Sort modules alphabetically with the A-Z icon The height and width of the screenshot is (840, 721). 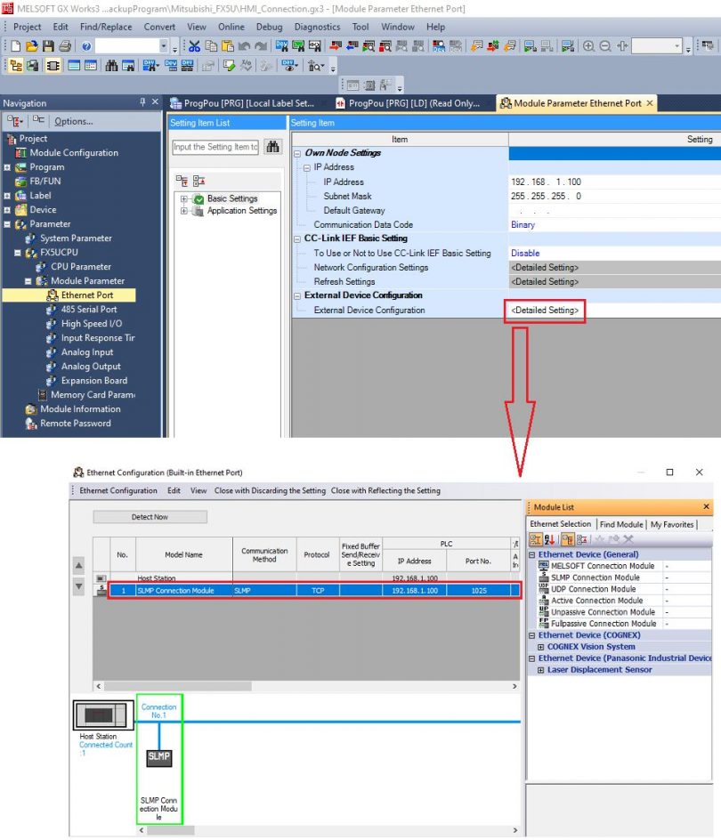(x=551, y=539)
